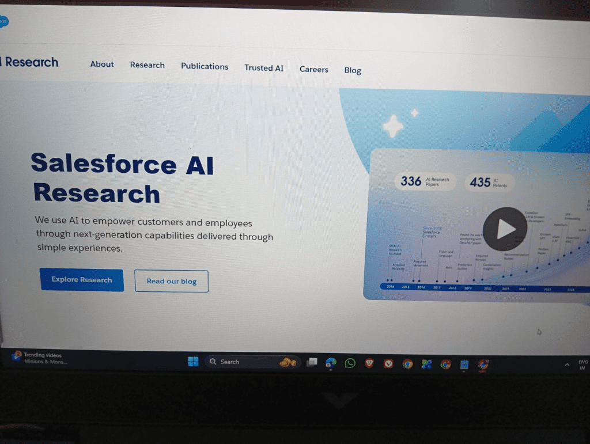
Task: Open WhatsApp from the taskbar
Action: point(350,362)
